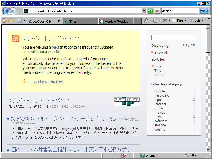Image resolution: width=212 pixels, height=159 pixels.
Task: Switch to the ▼TS tab
Action: coord(80,21)
